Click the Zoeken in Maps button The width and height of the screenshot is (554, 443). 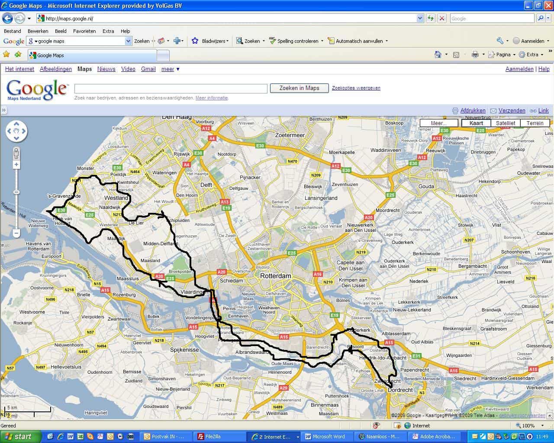pos(299,88)
